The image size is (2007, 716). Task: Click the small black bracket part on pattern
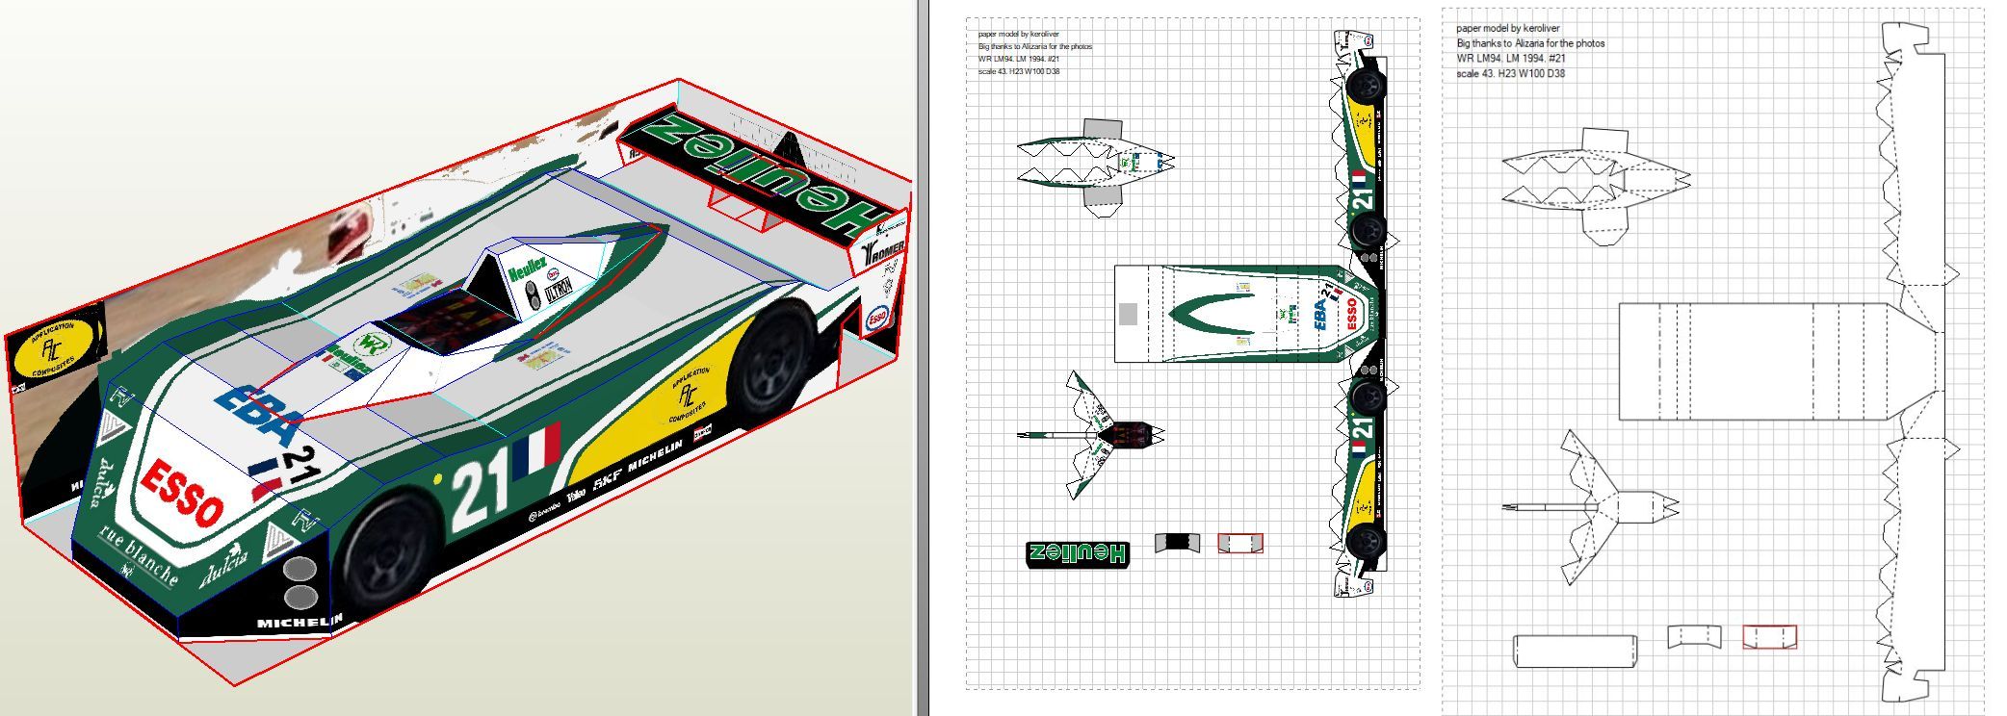click(1177, 543)
